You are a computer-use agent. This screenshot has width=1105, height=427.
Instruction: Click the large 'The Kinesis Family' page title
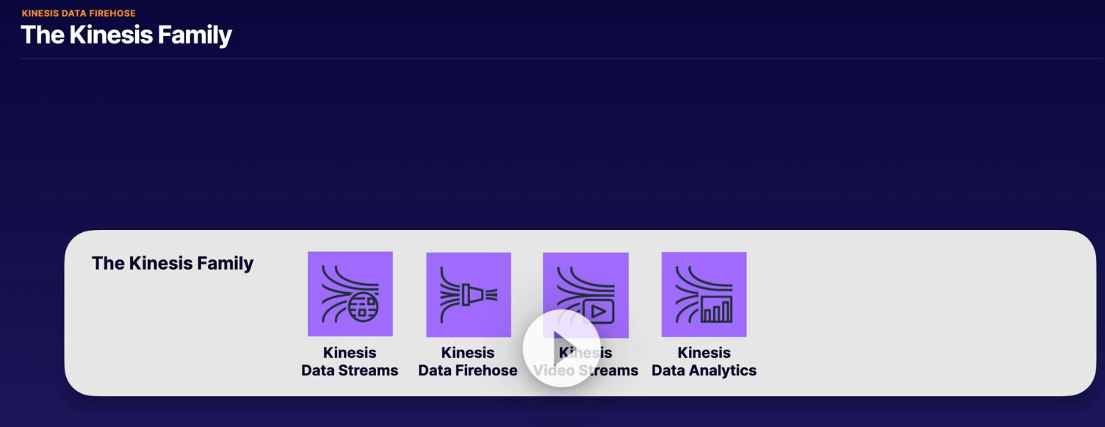tap(126, 34)
